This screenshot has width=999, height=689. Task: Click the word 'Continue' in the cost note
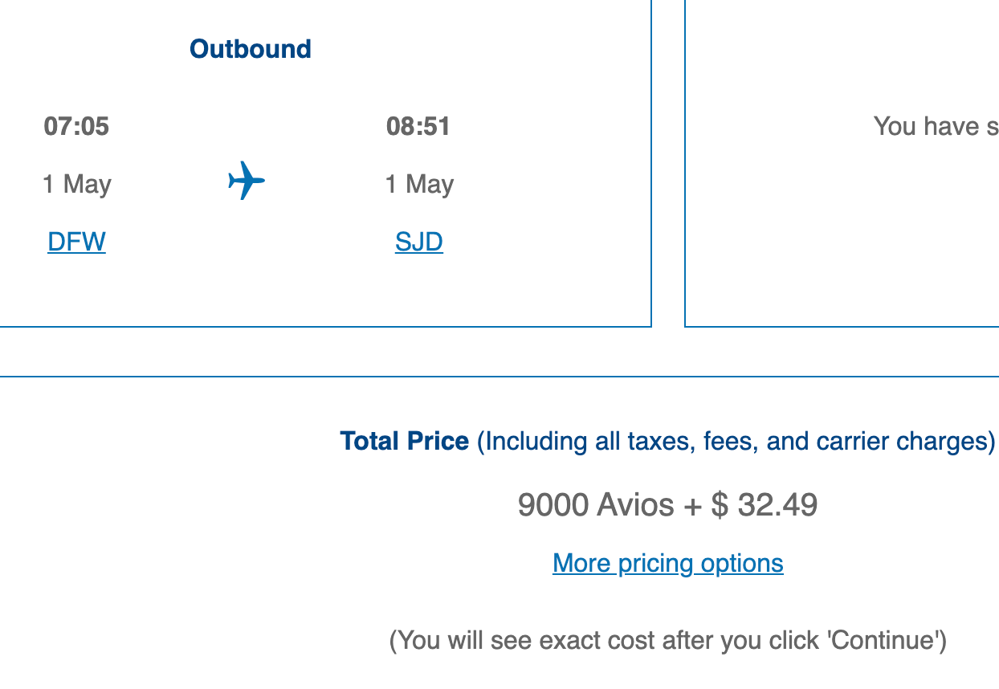(884, 640)
